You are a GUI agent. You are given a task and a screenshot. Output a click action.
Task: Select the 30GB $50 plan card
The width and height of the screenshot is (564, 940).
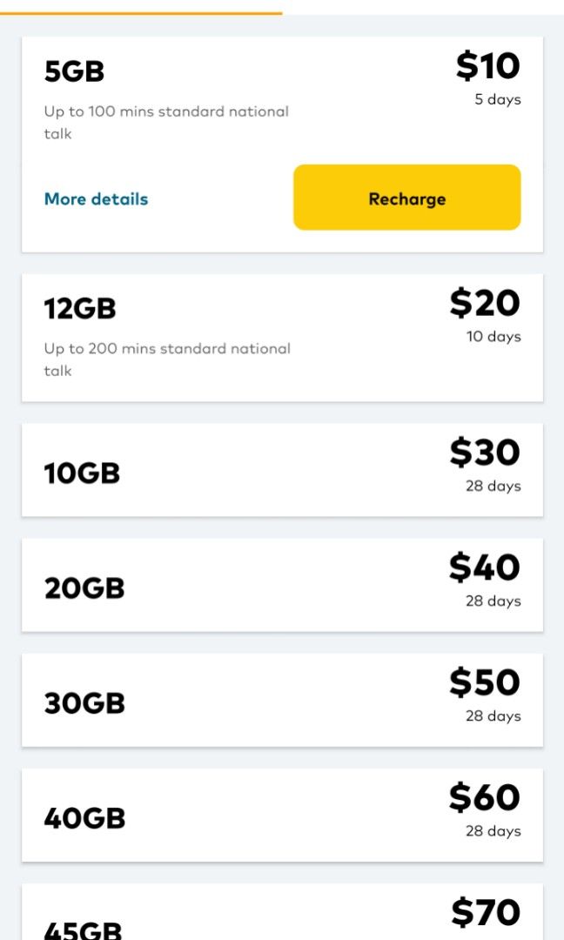pos(282,700)
